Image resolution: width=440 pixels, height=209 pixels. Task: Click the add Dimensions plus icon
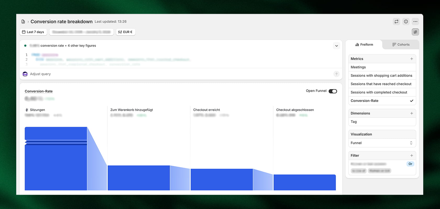pyautogui.click(x=411, y=113)
